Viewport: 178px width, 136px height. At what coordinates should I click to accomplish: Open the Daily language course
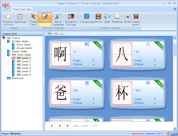58,19
